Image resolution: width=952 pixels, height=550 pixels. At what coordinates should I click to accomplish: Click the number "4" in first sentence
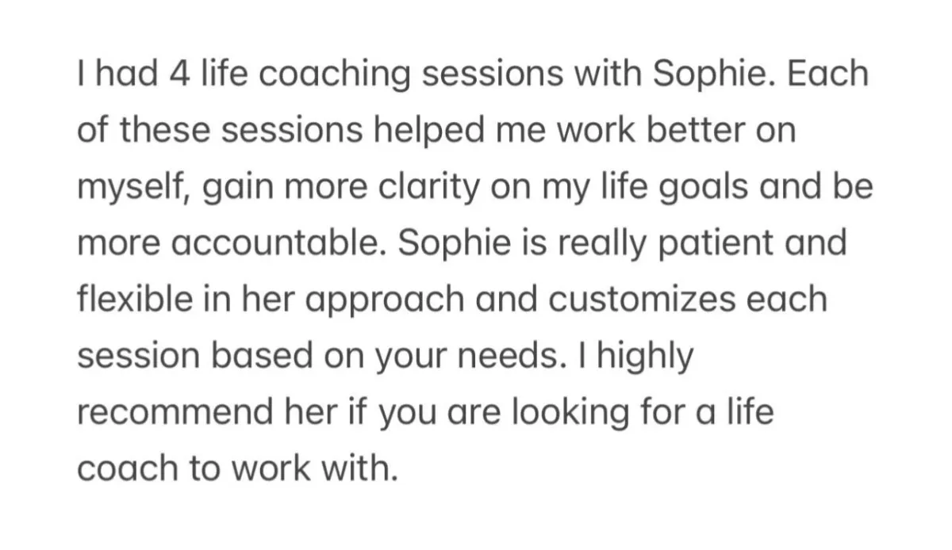[175, 75]
